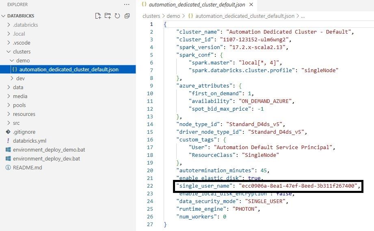Screen dimensions: 374x231
Task: Click the "singleNode" profile value
Action: click(320, 70)
